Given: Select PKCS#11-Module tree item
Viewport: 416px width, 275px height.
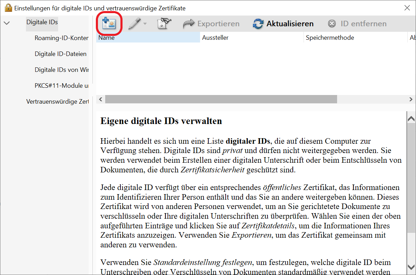Looking at the screenshot, I should coord(61,86).
